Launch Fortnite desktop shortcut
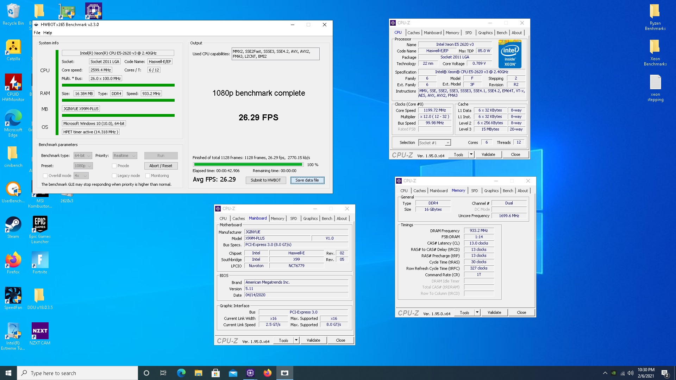Viewport: 676px width, 380px height. [x=40, y=263]
